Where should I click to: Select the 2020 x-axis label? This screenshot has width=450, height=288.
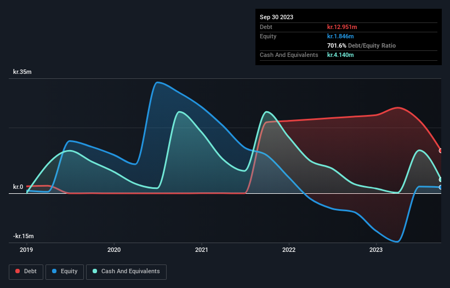coord(114,250)
